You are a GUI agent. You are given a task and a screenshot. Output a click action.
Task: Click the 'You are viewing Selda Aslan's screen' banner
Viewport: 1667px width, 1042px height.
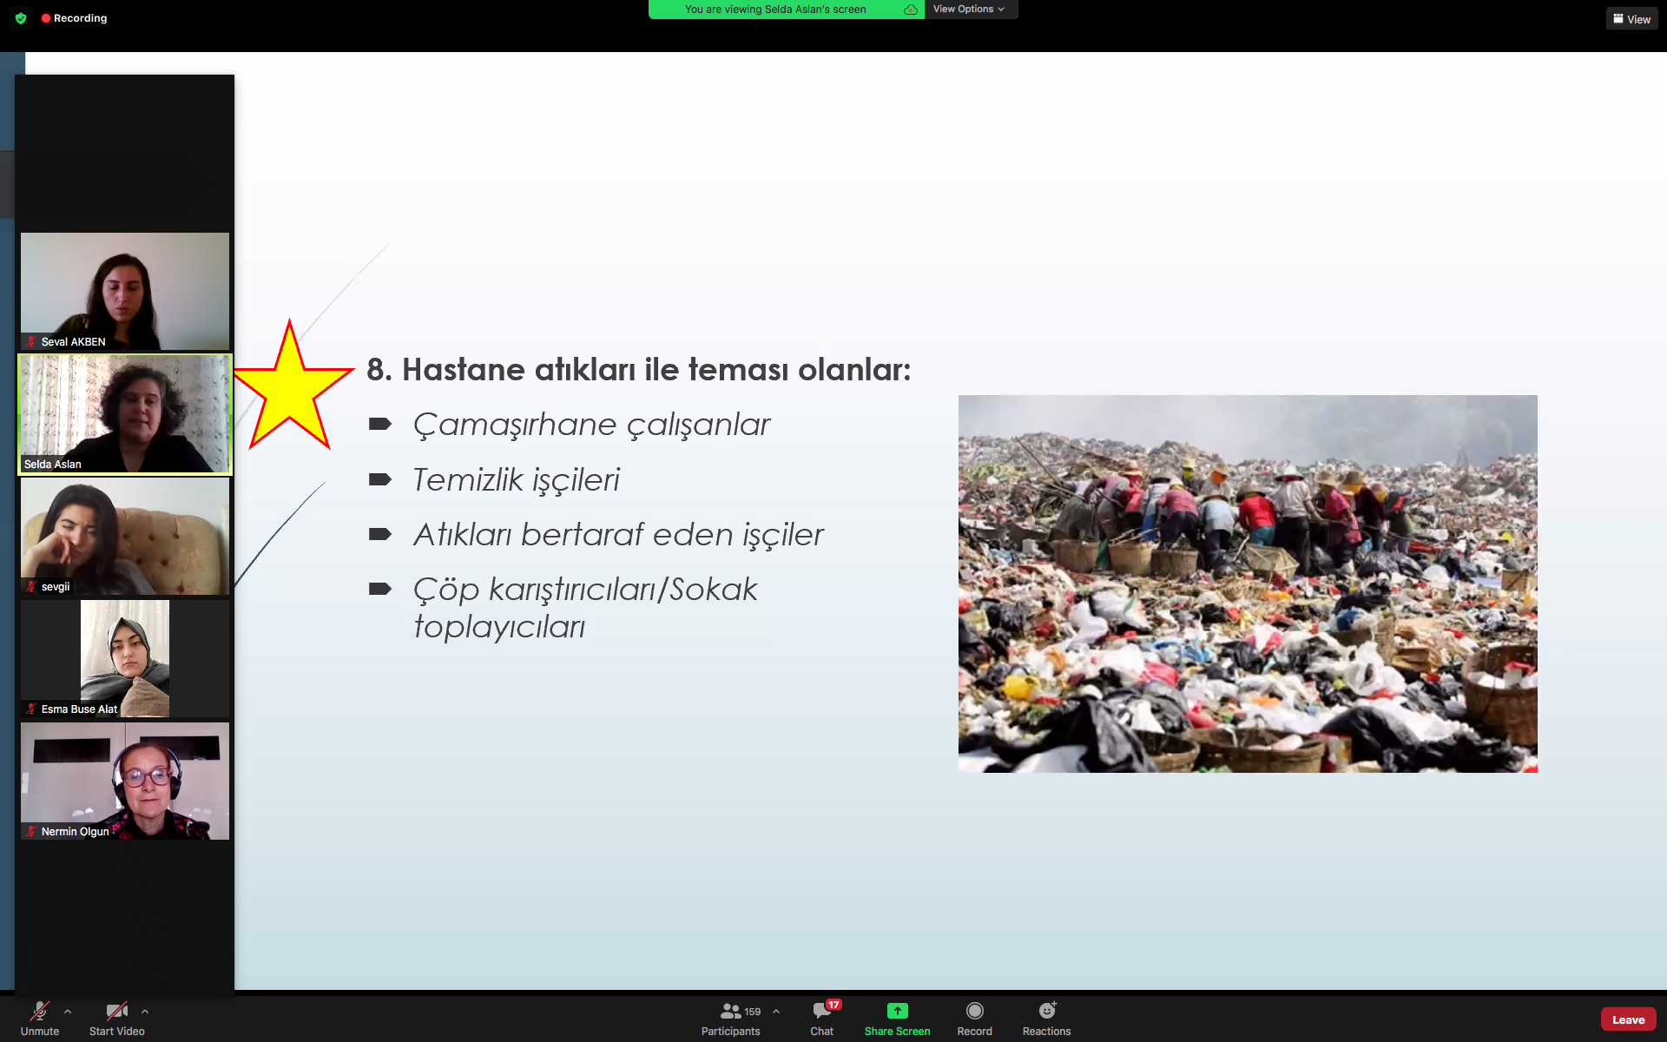(x=775, y=10)
